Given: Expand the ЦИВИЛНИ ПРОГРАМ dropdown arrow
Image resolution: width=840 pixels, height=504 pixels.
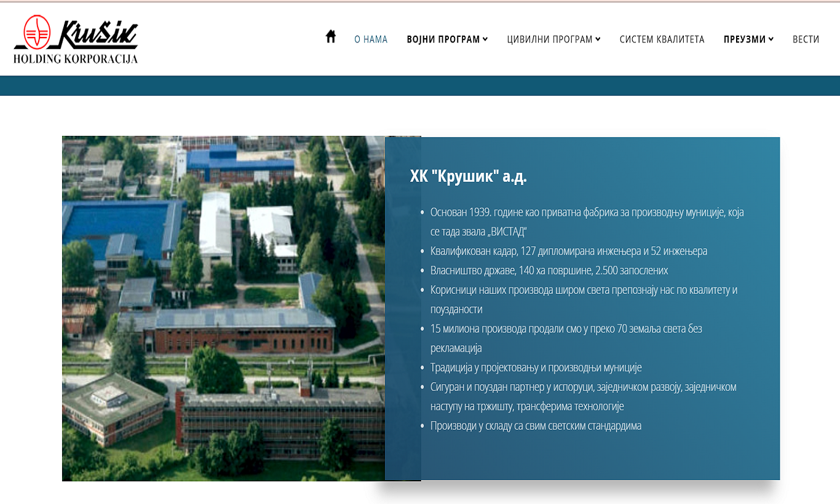Looking at the screenshot, I should [x=598, y=39].
